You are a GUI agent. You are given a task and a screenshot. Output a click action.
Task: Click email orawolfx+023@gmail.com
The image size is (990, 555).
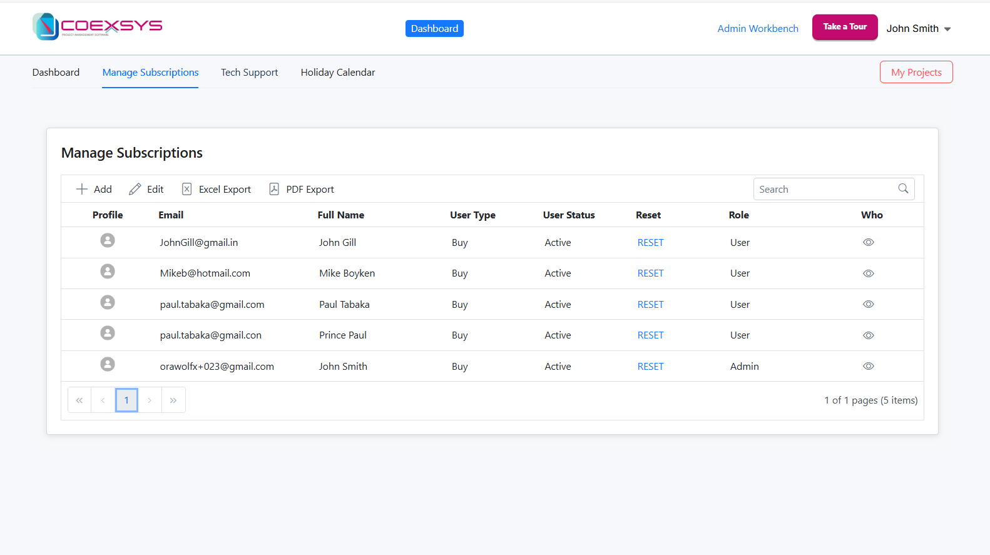coord(217,367)
